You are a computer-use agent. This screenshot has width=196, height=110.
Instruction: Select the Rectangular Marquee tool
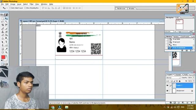[x=2, y=19]
